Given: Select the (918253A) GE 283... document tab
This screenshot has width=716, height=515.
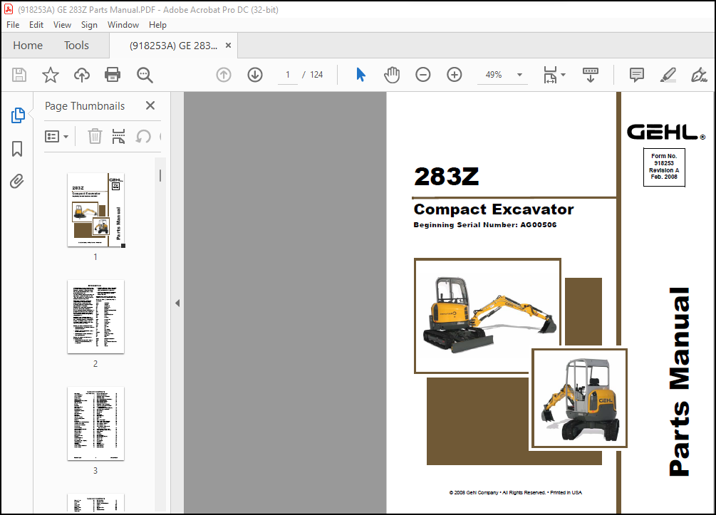Looking at the screenshot, I should pos(174,45).
